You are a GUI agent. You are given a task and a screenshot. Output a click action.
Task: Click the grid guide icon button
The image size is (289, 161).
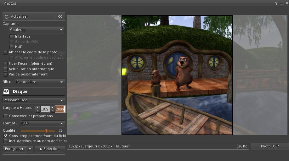pos(61,55)
